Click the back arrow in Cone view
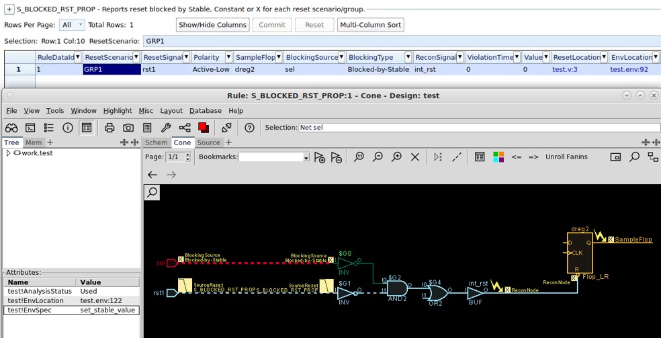The image size is (661, 338). [152, 175]
